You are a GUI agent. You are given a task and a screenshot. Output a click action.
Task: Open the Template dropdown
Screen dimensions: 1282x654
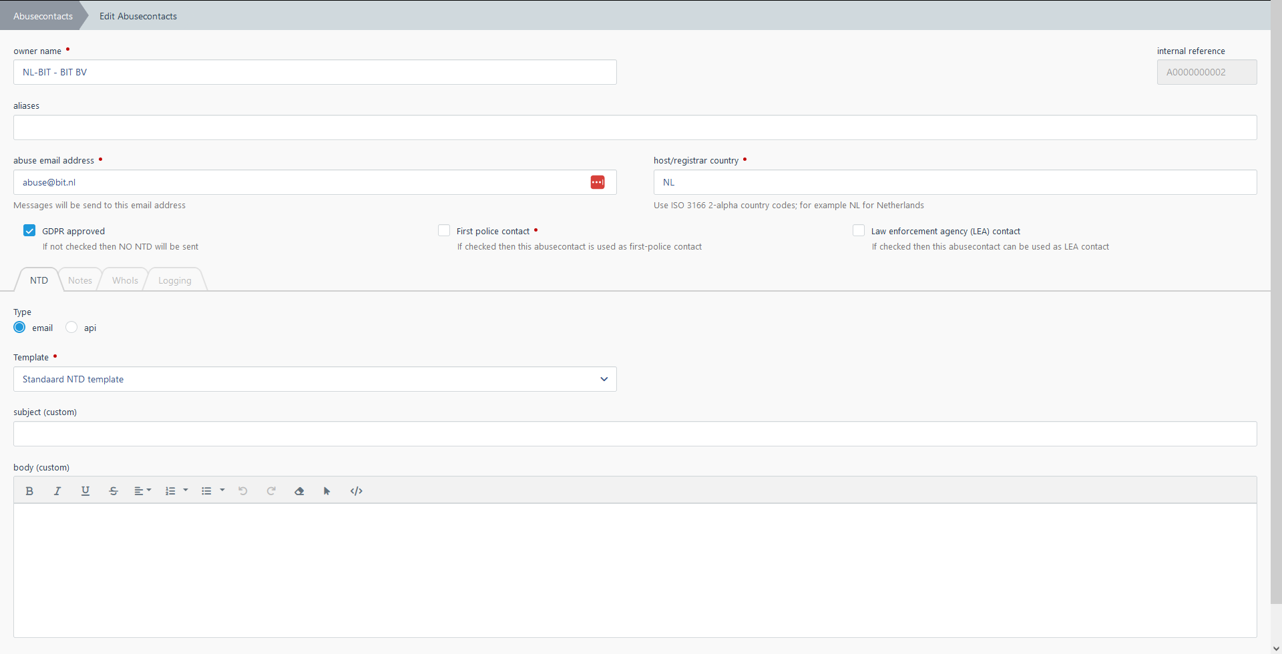tap(314, 379)
